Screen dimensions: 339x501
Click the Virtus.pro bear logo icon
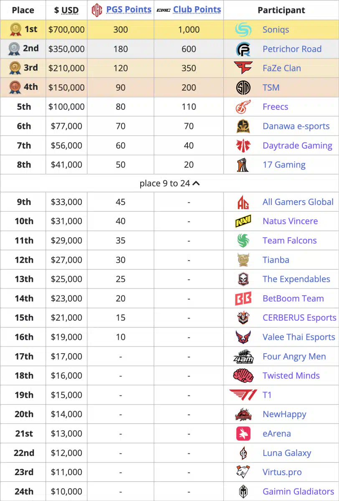pos(243,472)
